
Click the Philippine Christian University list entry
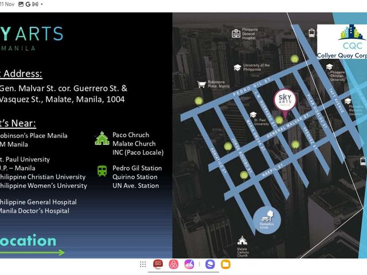click(x=42, y=177)
